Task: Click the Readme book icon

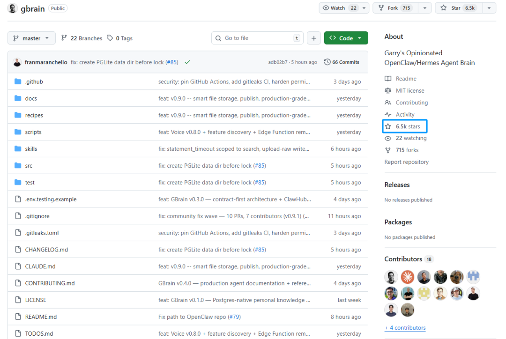Action: (388, 79)
